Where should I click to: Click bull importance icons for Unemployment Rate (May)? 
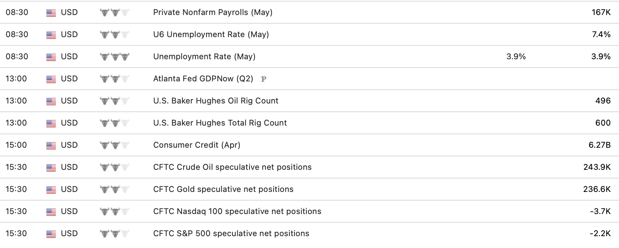click(115, 57)
